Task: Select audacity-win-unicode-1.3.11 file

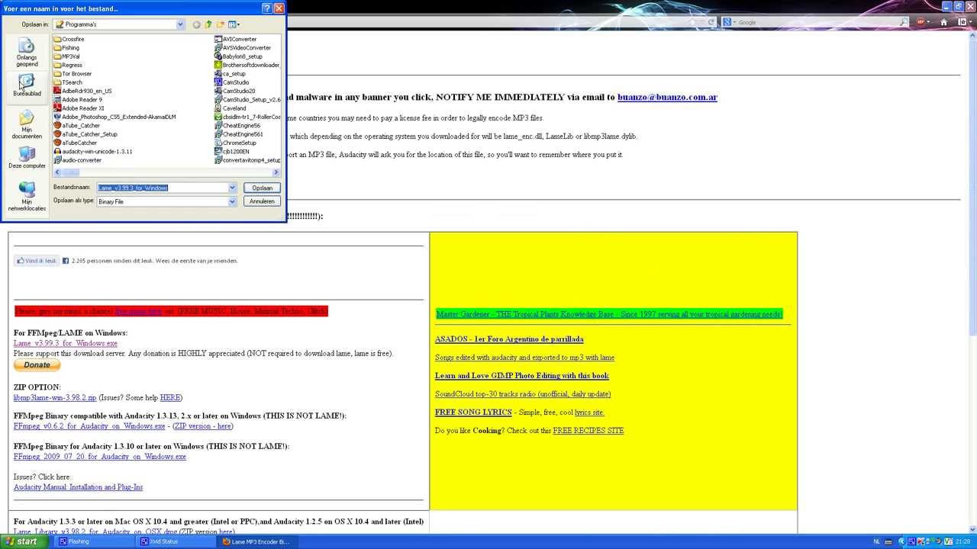Action: [93, 152]
